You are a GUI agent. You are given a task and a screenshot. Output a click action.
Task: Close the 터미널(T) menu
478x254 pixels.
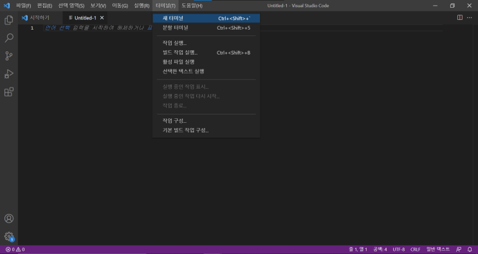tap(165, 6)
